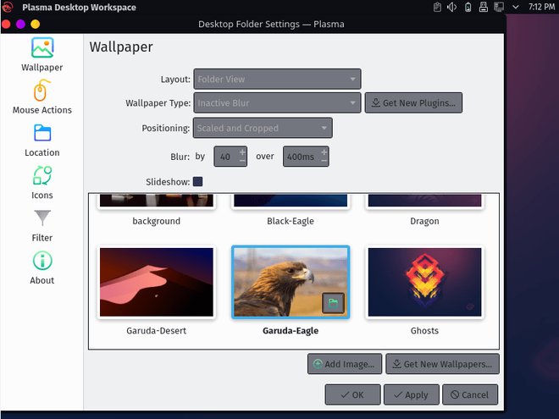Click the red close window button
559x419 pixels.
[x=6, y=24]
